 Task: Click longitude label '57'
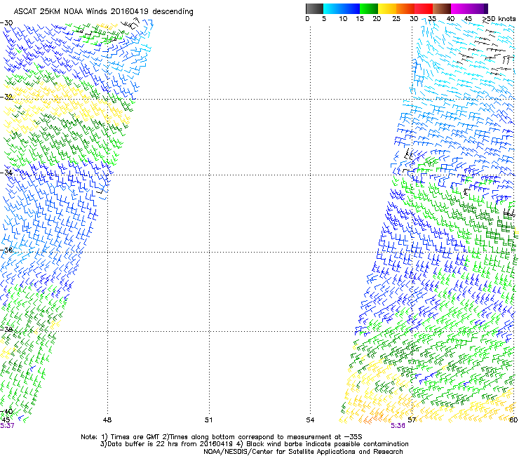pyautogui.click(x=412, y=420)
